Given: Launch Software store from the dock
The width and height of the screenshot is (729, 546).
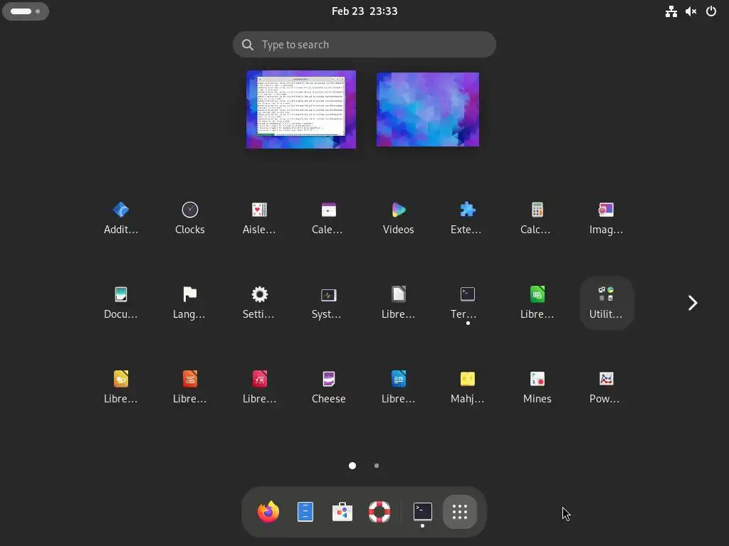Looking at the screenshot, I should coord(342,512).
